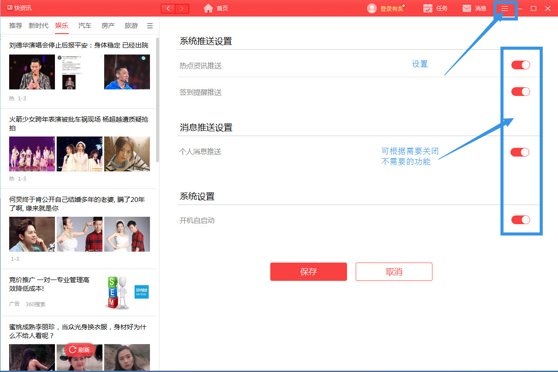This screenshot has height=372, width=558.
Task: Open the 刘德华 concert news article
Action: 78,45
